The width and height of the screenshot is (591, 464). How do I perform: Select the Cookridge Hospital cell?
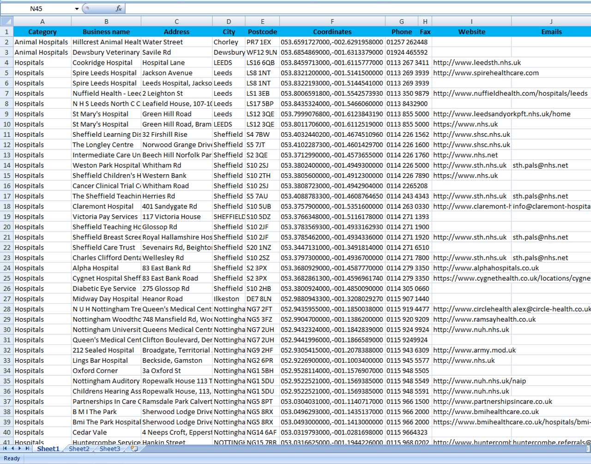pos(106,63)
